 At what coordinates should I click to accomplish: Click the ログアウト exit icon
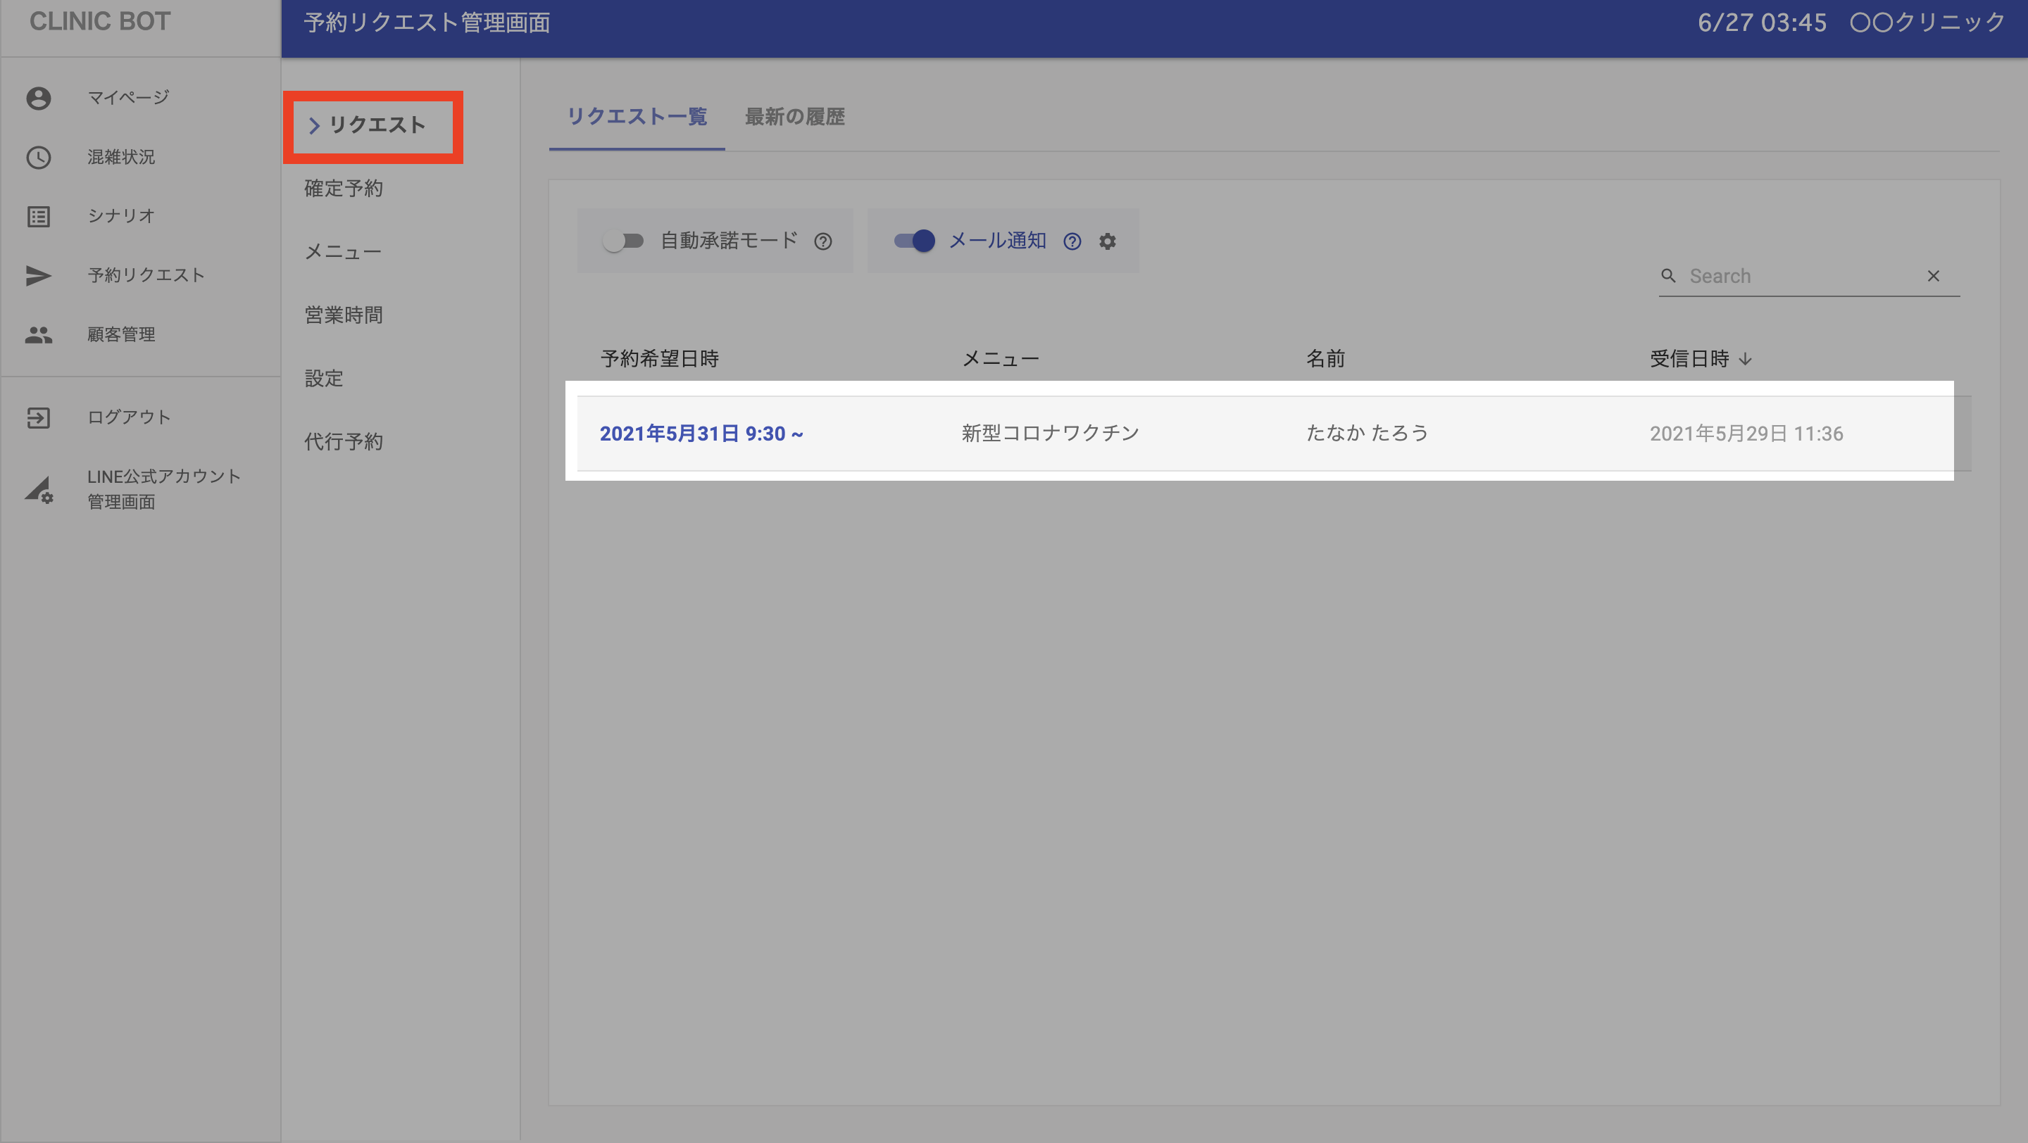[x=39, y=417]
